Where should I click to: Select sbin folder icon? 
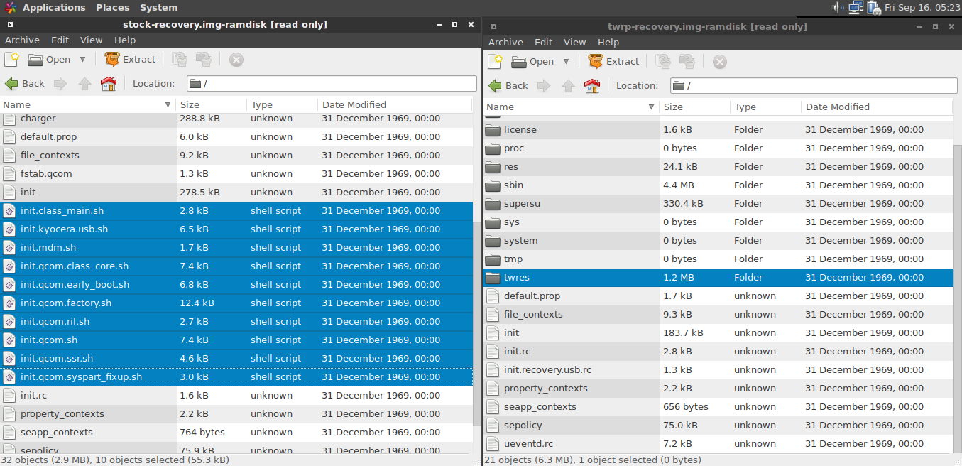pyautogui.click(x=493, y=185)
